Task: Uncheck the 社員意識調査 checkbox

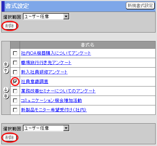Action: [x=15, y=82]
